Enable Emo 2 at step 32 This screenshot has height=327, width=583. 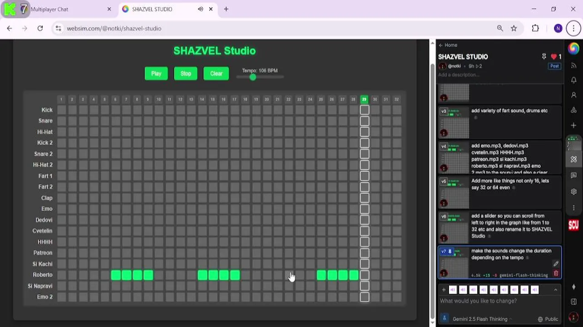397,297
